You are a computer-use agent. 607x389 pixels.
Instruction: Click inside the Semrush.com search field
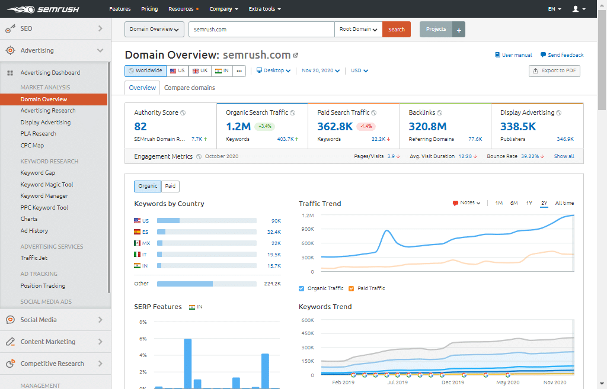click(x=261, y=28)
